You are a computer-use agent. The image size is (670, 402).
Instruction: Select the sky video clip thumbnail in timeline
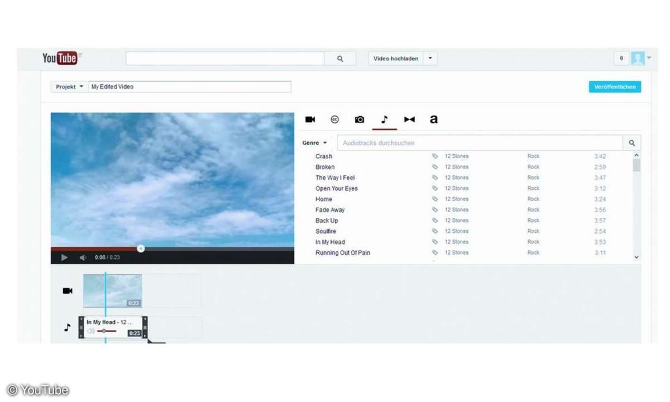[112, 290]
